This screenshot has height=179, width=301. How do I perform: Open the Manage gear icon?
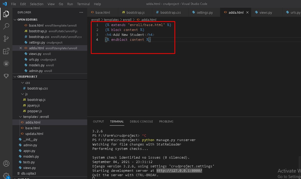(x=6, y=175)
